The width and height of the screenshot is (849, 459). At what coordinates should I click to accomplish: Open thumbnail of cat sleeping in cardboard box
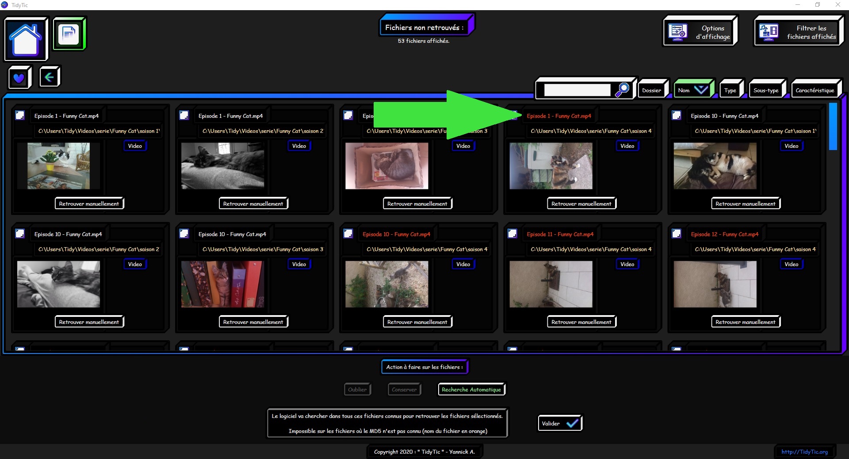click(386, 166)
